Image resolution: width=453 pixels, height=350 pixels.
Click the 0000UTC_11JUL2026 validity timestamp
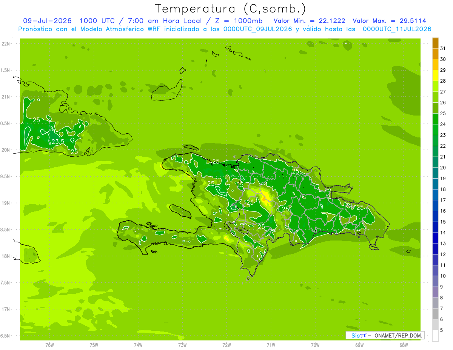(397, 29)
